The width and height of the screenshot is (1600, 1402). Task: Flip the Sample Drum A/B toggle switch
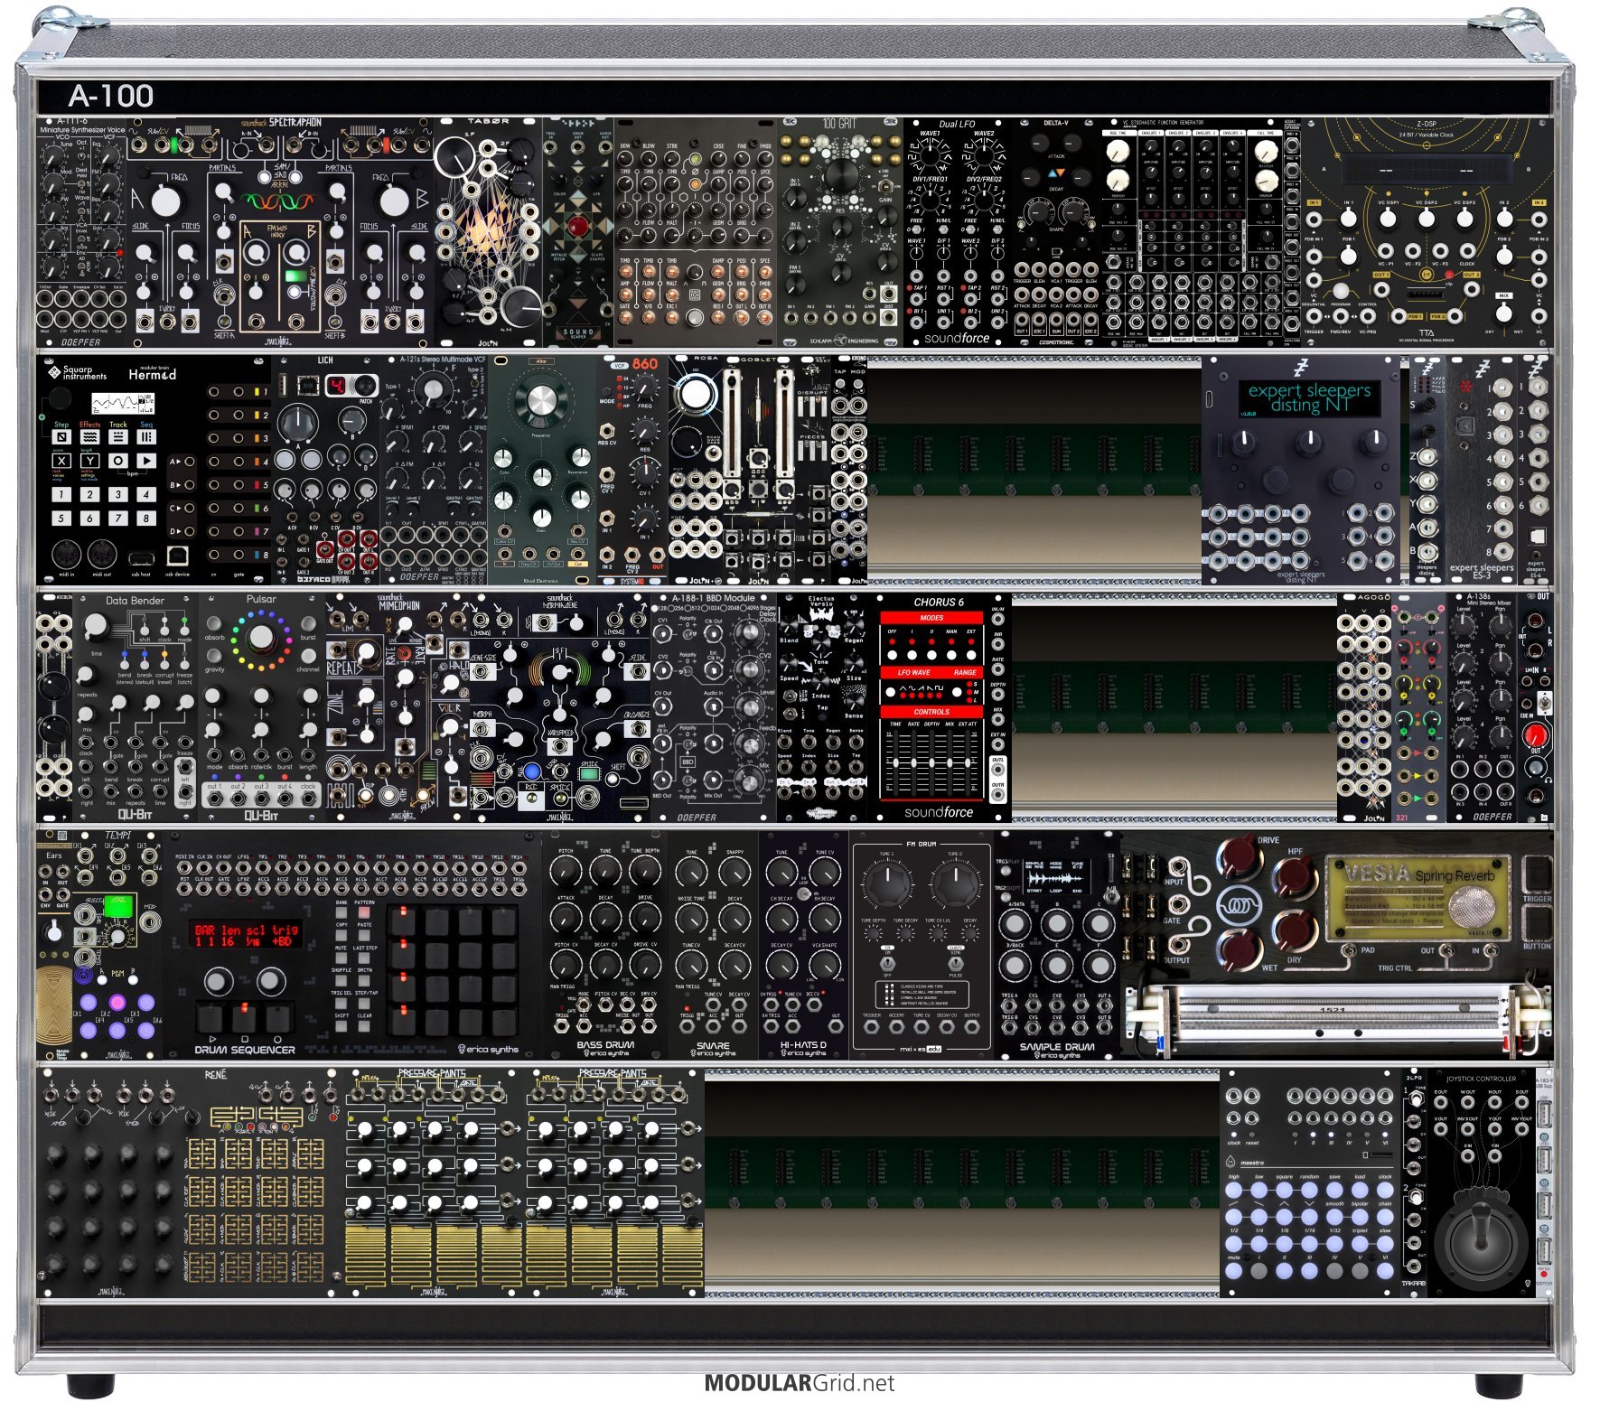1112,894
